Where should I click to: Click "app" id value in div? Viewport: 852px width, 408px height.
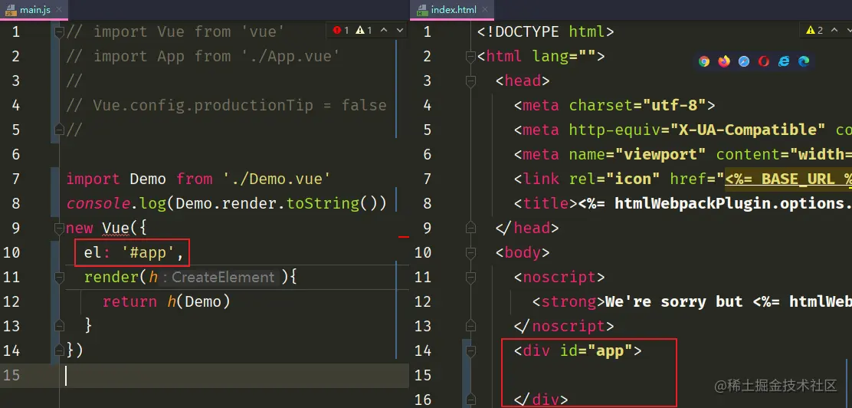[x=610, y=351]
